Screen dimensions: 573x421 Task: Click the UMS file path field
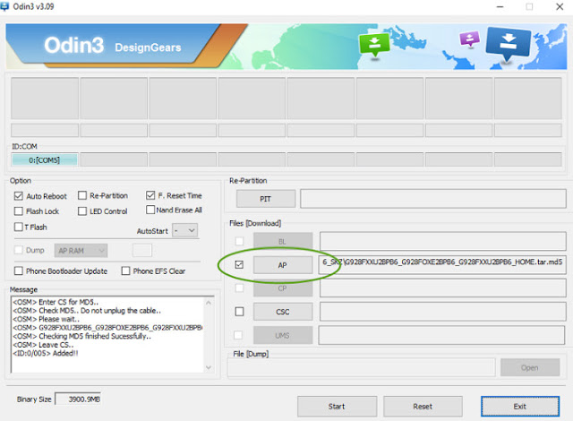pyautogui.click(x=441, y=335)
